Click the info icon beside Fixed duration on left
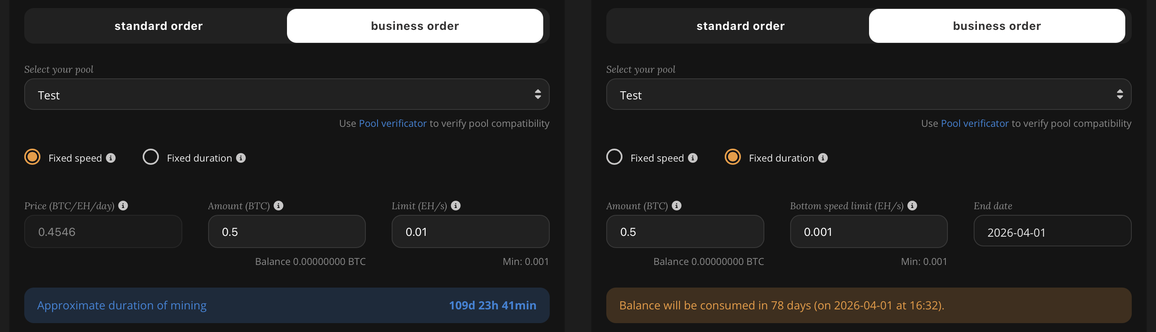The height and width of the screenshot is (332, 1156). 241,158
